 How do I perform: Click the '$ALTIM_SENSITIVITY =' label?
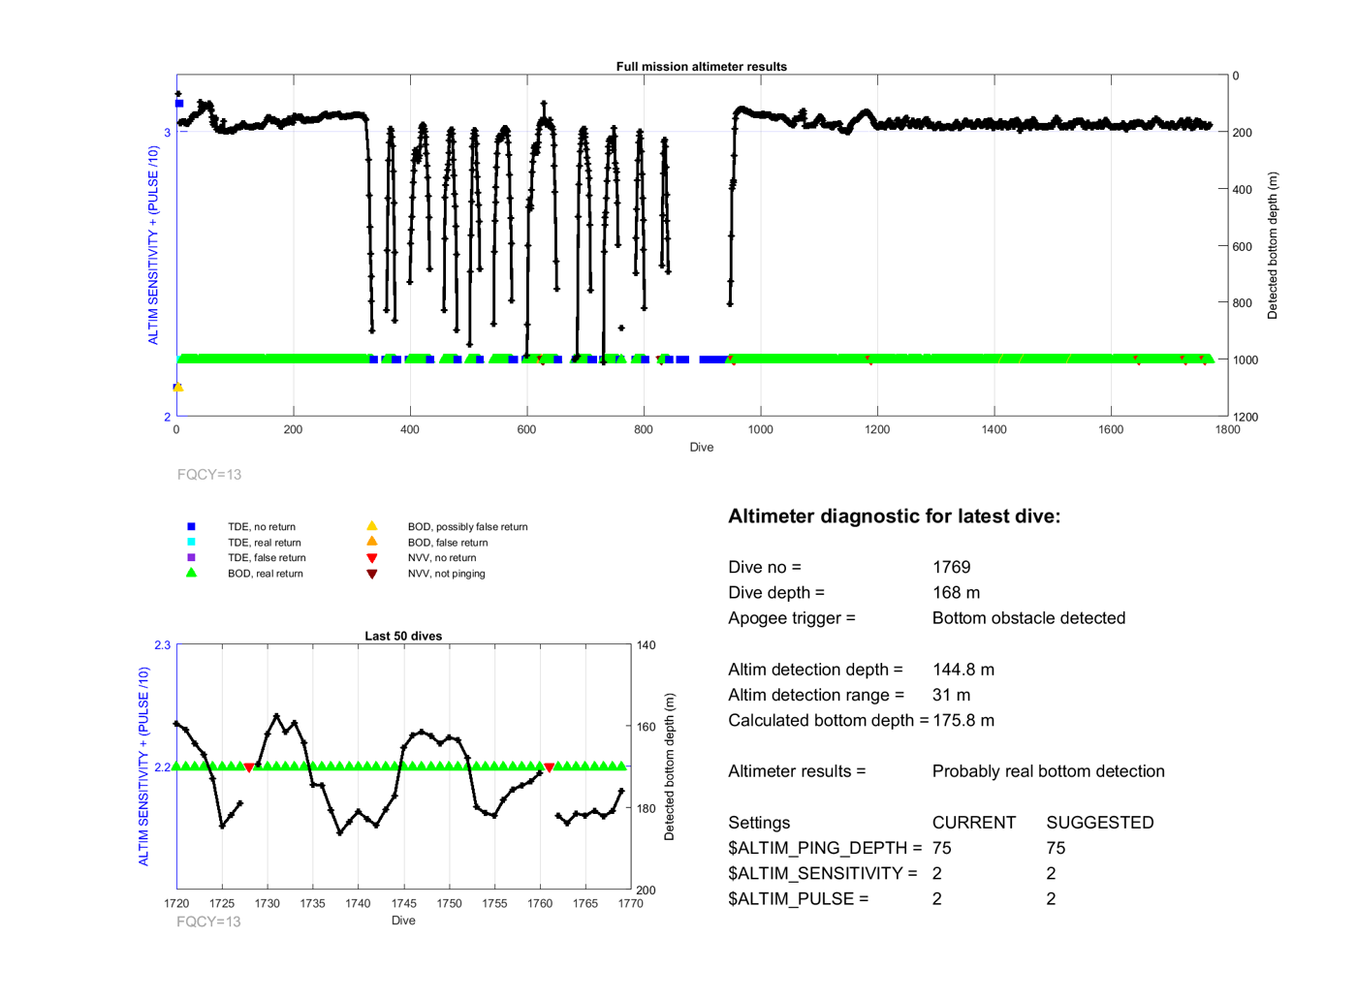pyautogui.click(x=823, y=873)
